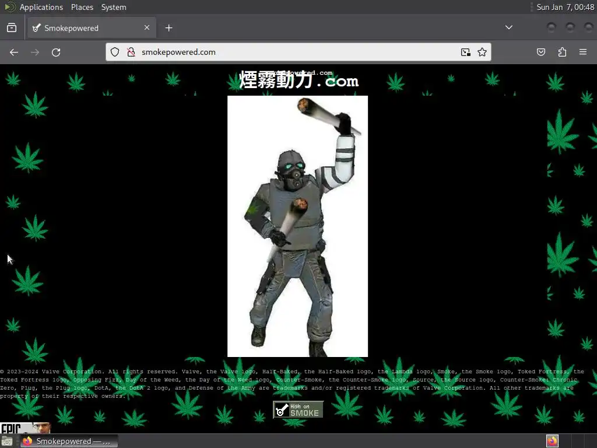Open the System menu
This screenshot has width=597, height=448.
[x=114, y=7]
